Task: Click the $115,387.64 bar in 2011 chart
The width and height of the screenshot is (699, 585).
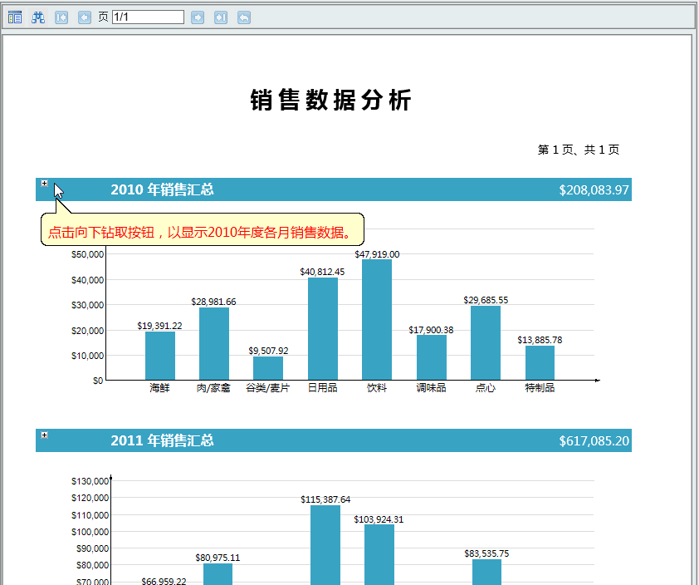Action: coord(325,545)
